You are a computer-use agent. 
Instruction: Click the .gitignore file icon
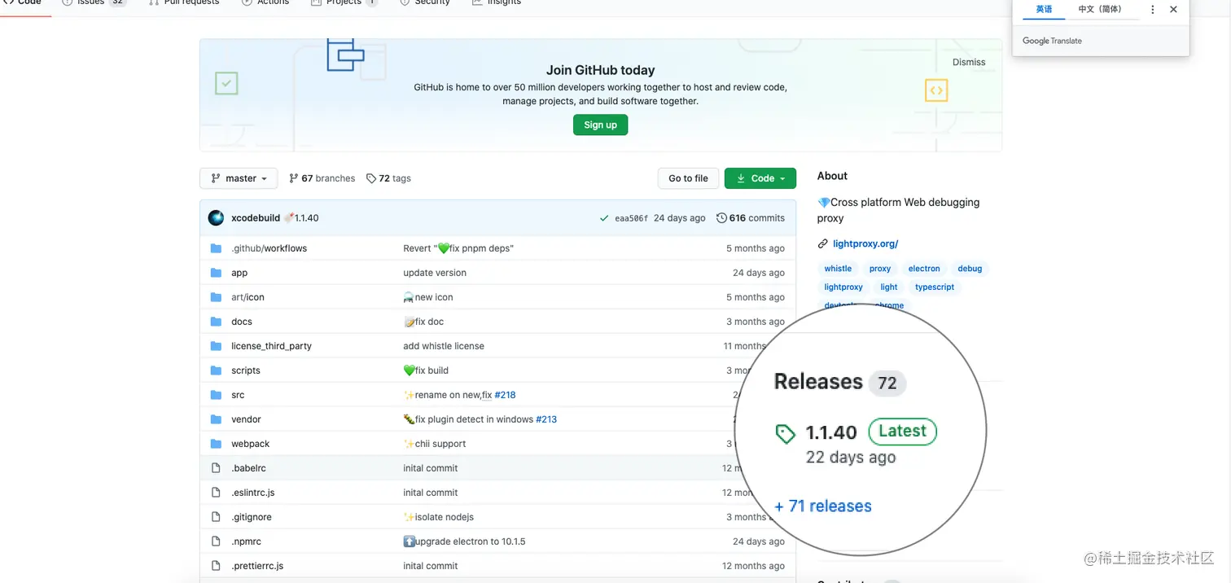coord(216,517)
